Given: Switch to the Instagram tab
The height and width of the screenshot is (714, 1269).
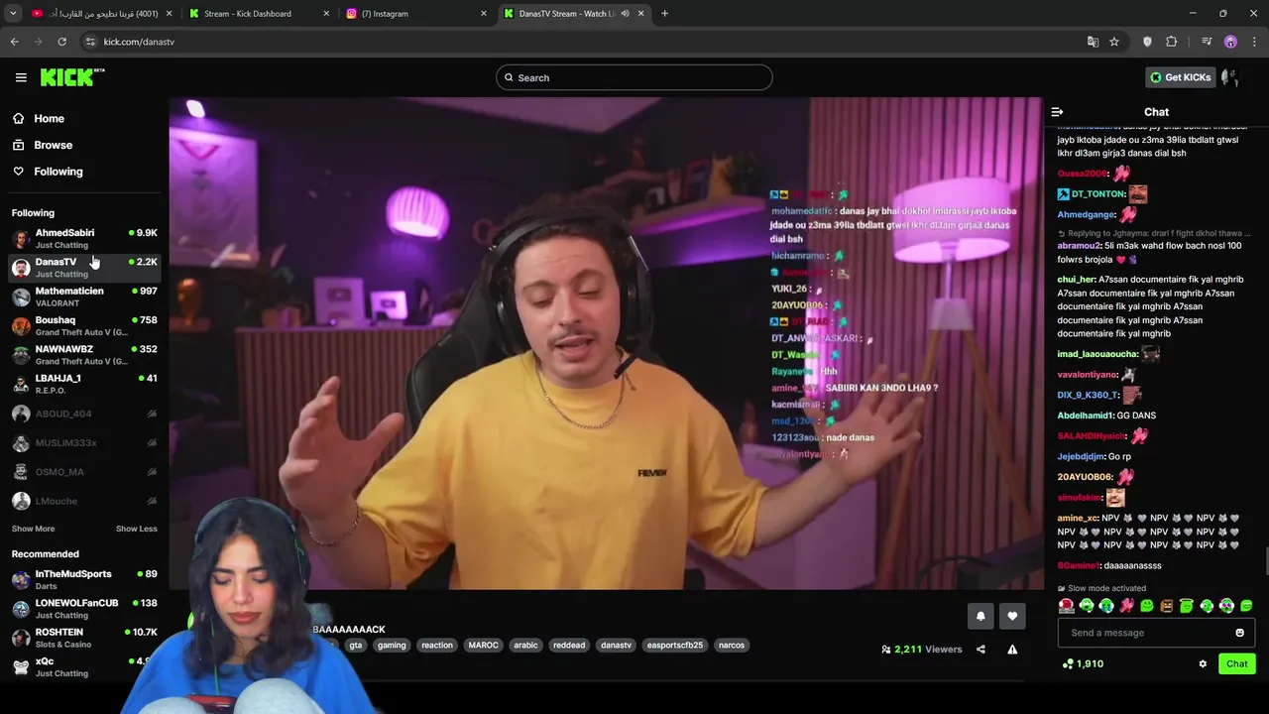Looking at the screenshot, I should [416, 14].
